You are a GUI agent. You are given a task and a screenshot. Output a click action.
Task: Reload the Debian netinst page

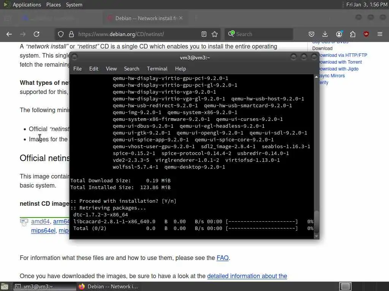pyautogui.click(x=36, y=34)
